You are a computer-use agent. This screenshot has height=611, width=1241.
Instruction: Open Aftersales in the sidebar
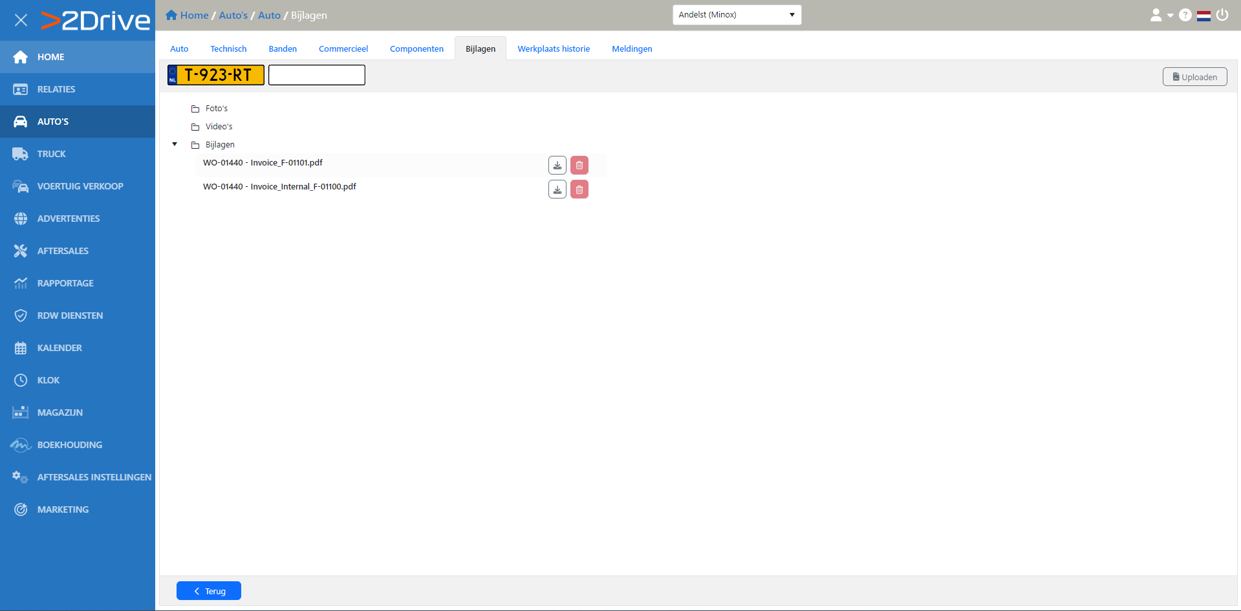coord(63,251)
